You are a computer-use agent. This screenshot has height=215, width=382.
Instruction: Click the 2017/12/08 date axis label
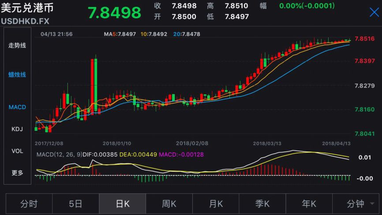pyautogui.click(x=49, y=143)
